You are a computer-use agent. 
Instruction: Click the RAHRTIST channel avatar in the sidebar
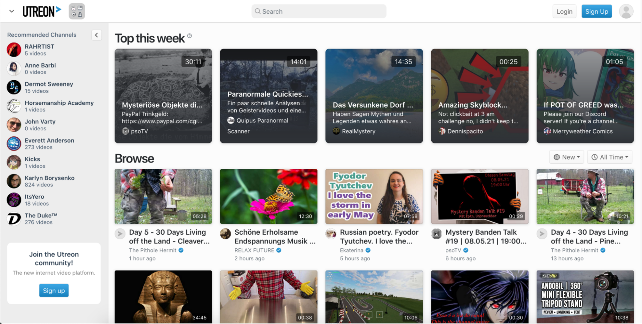click(14, 49)
